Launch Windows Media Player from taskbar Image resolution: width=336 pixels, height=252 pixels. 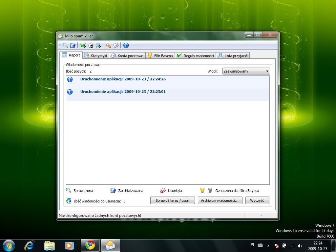[x=70, y=245]
